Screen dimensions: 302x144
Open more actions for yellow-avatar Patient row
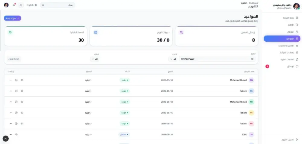click(x=10, y=113)
